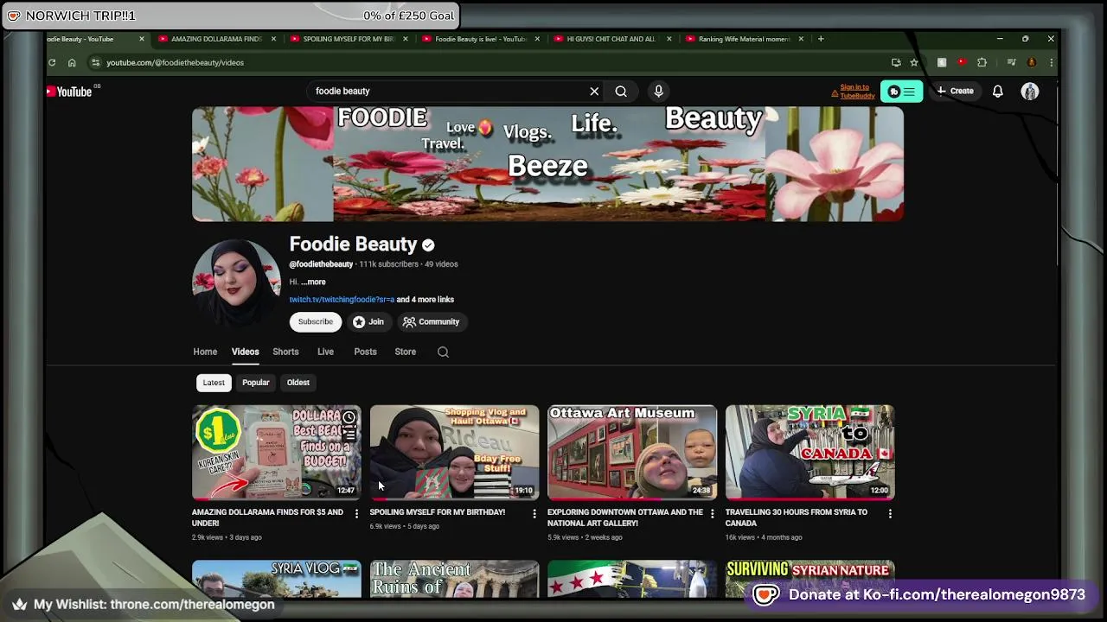
Task: Click the magnifier search button
Action: pos(621,91)
